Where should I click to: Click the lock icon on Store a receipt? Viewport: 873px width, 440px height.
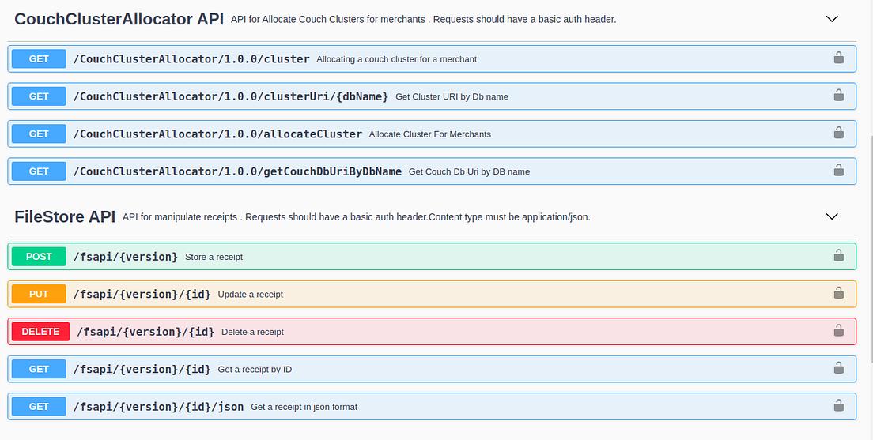(x=838, y=255)
